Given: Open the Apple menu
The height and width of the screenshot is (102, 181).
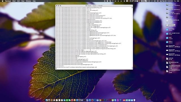Looking at the screenshot, I should (3, 1).
